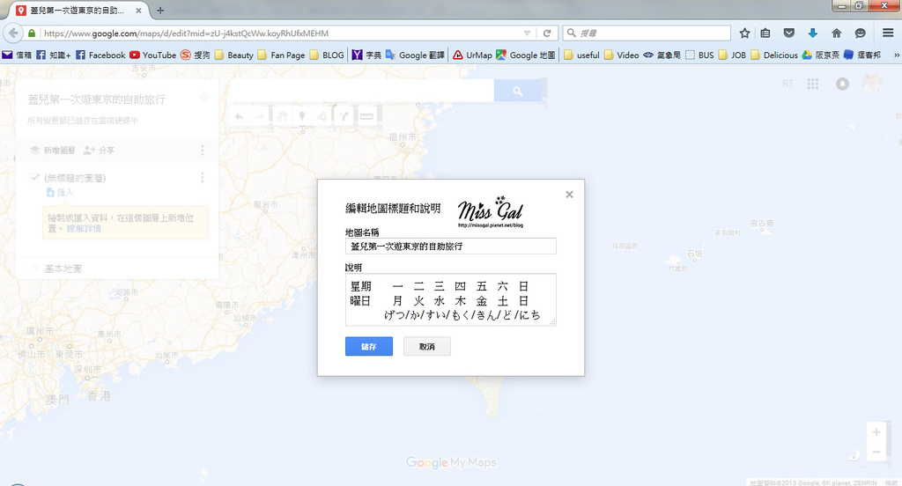902x486 pixels.
Task: Click the 取消 cancel button
Action: tap(427, 346)
